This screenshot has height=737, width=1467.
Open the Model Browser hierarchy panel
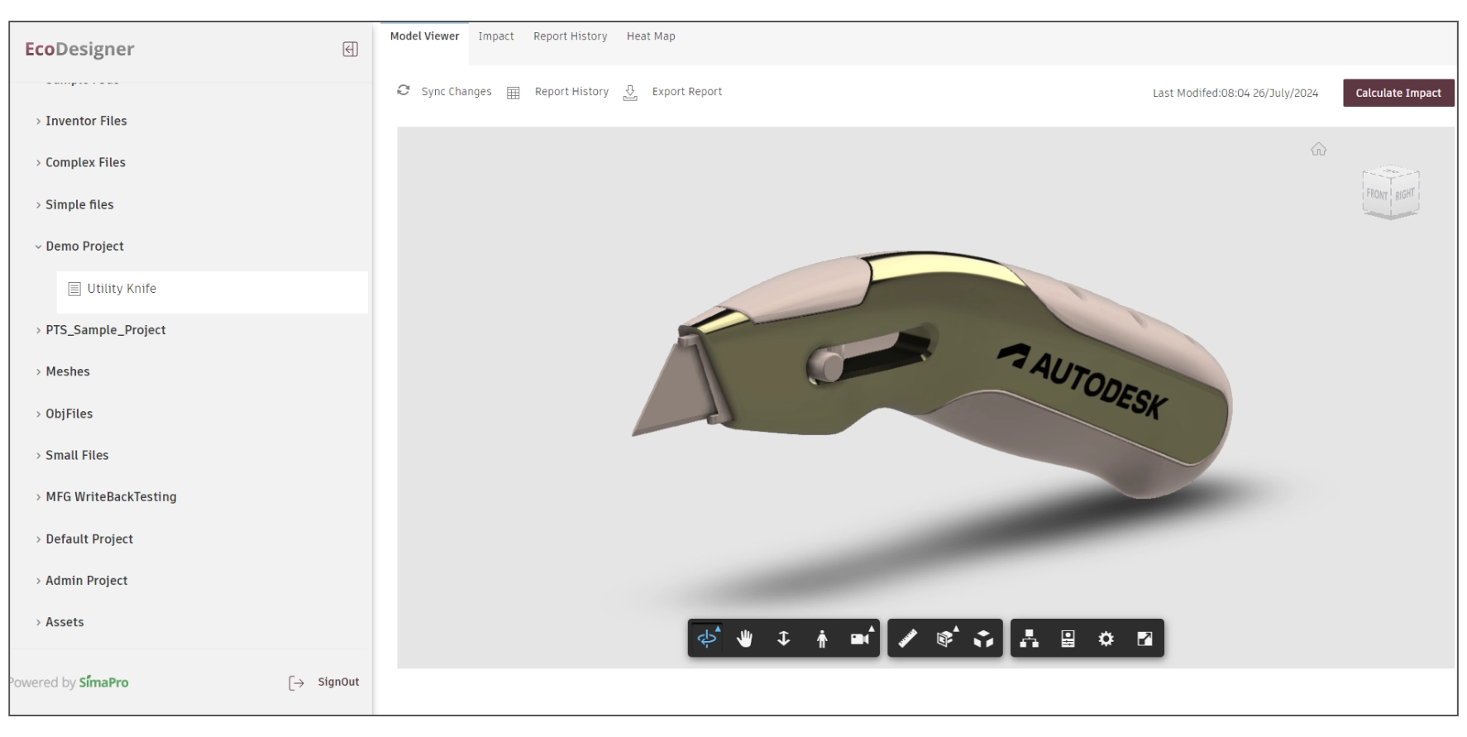click(x=1030, y=639)
